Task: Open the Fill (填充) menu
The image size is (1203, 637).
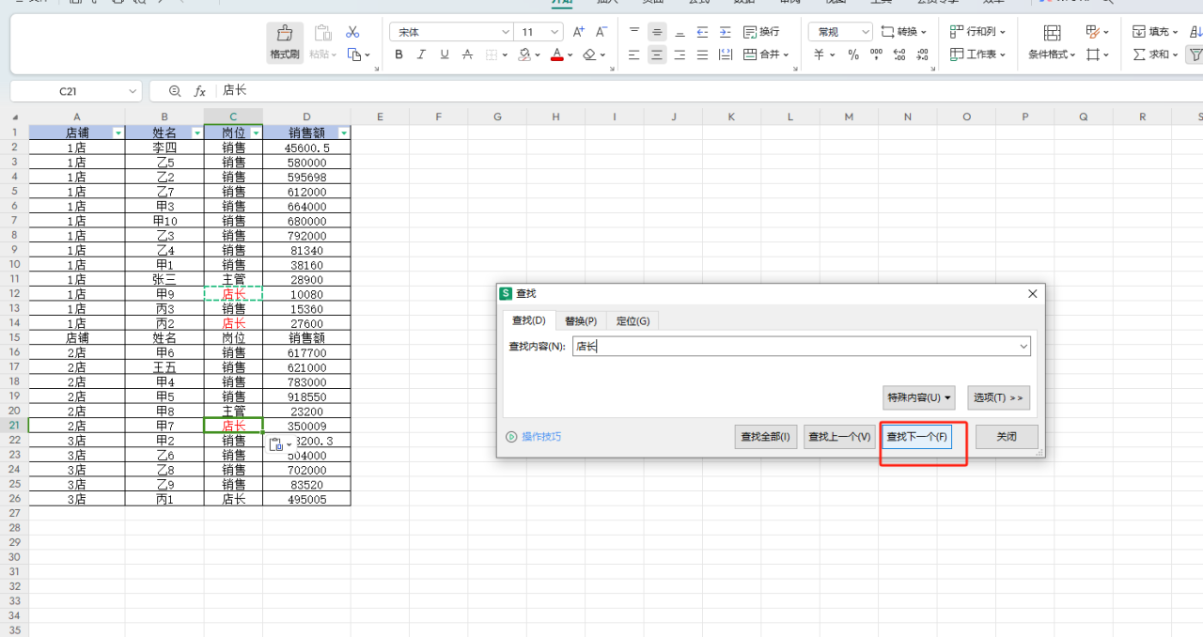Action: pyautogui.click(x=1157, y=32)
